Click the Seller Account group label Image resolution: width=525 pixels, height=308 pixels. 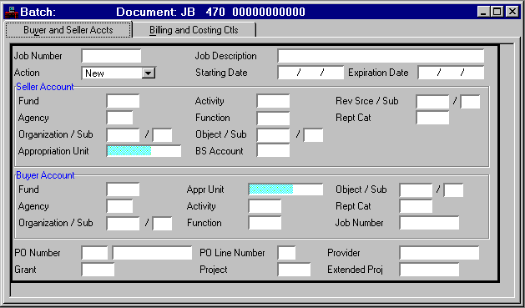coord(45,87)
